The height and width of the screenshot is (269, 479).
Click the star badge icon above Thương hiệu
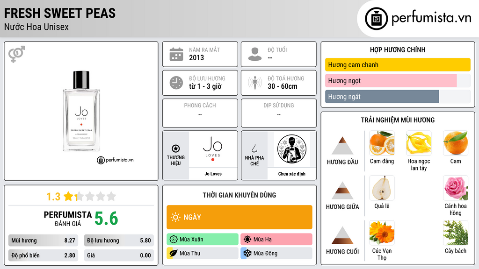176,149
